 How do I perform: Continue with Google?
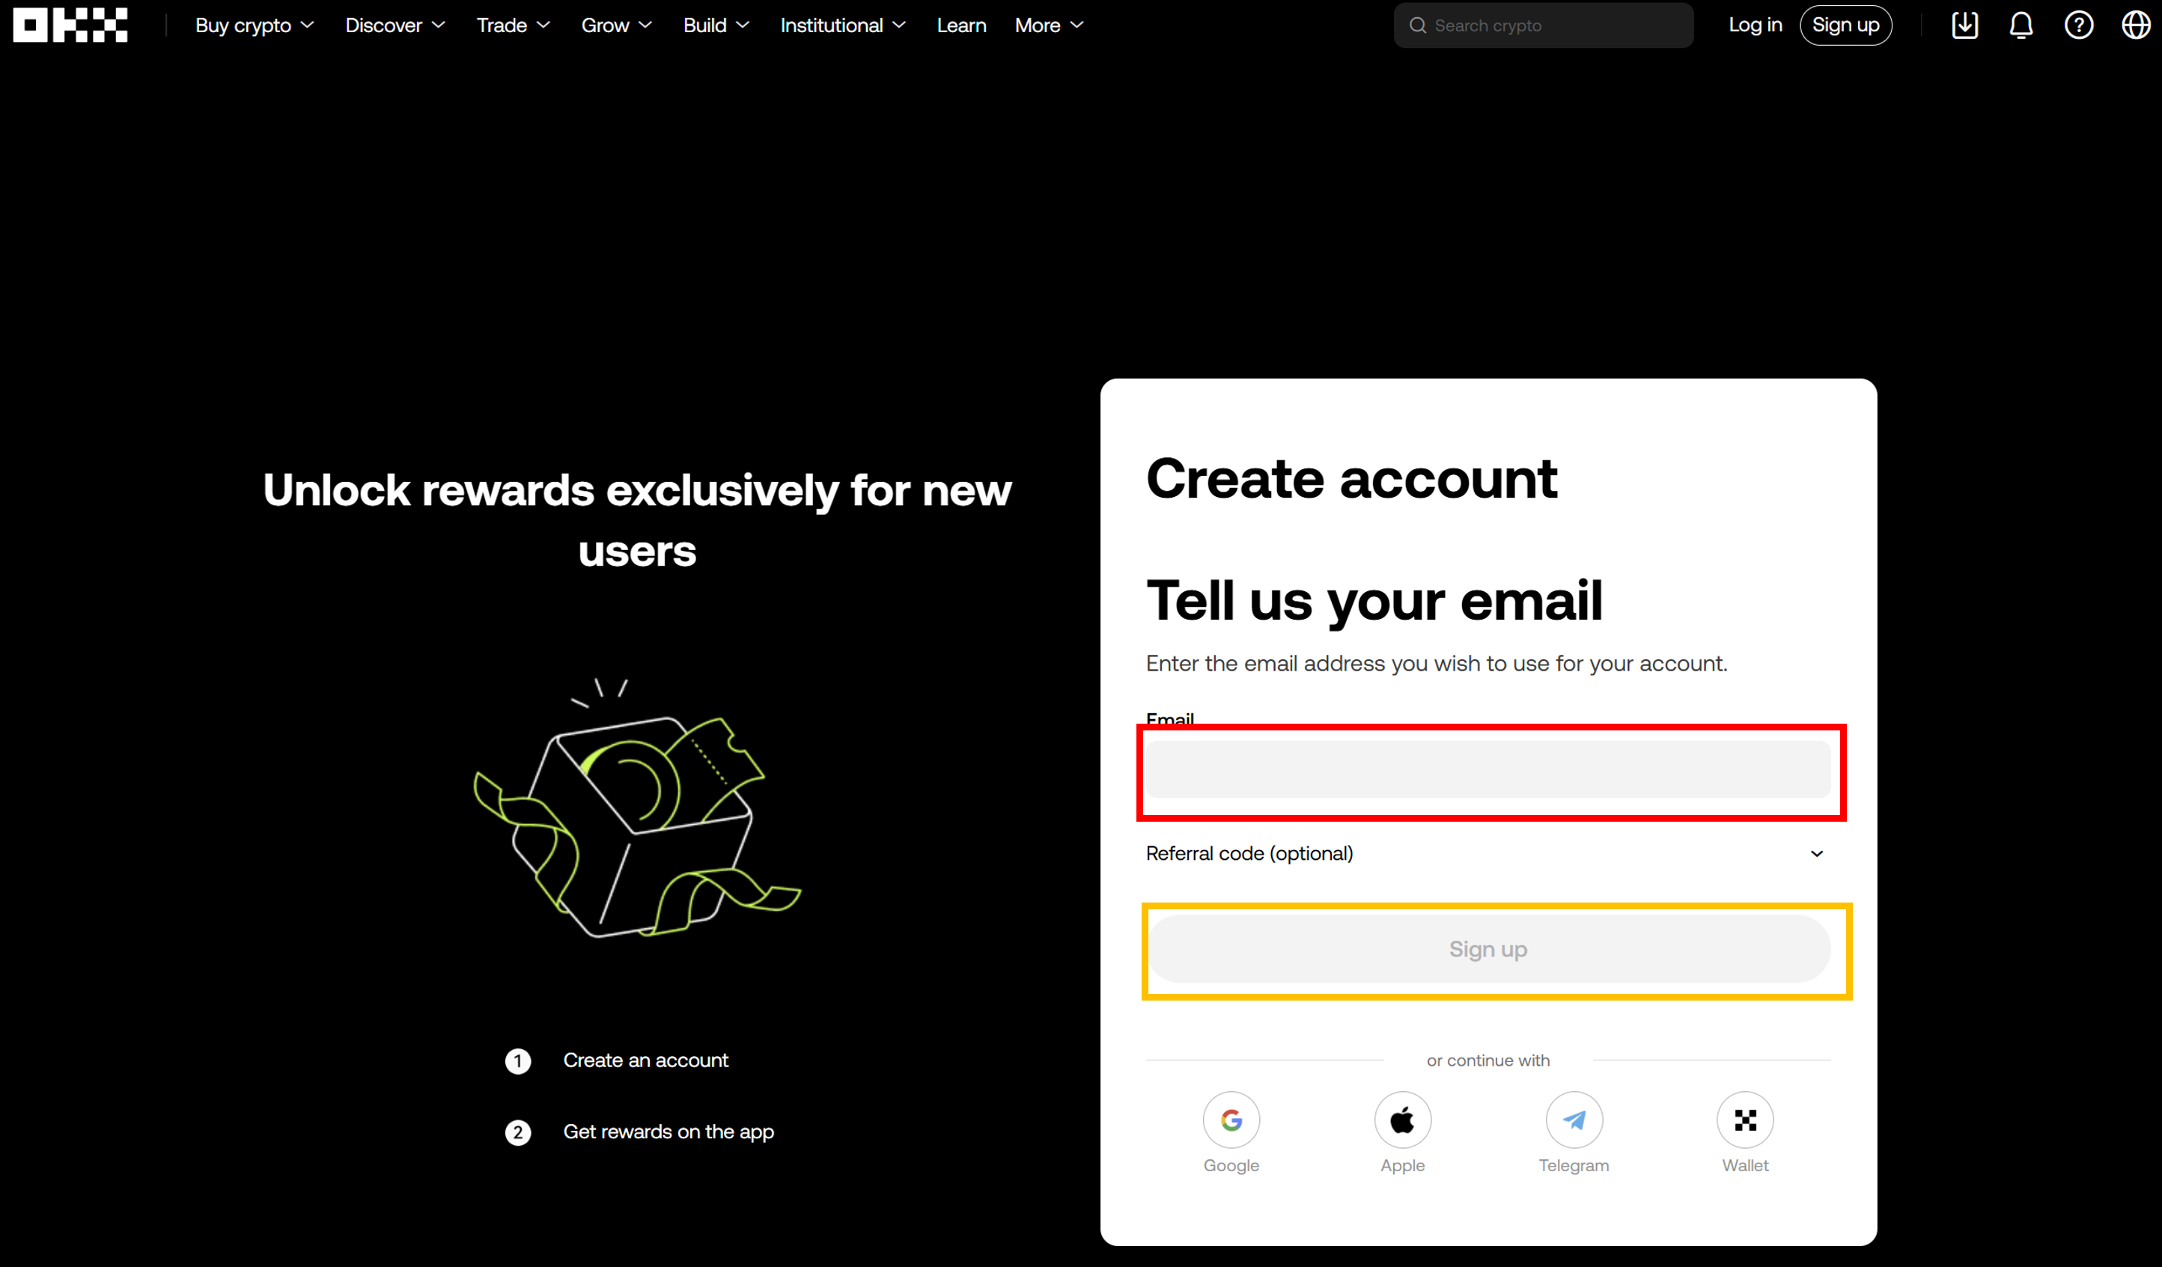pos(1231,1132)
